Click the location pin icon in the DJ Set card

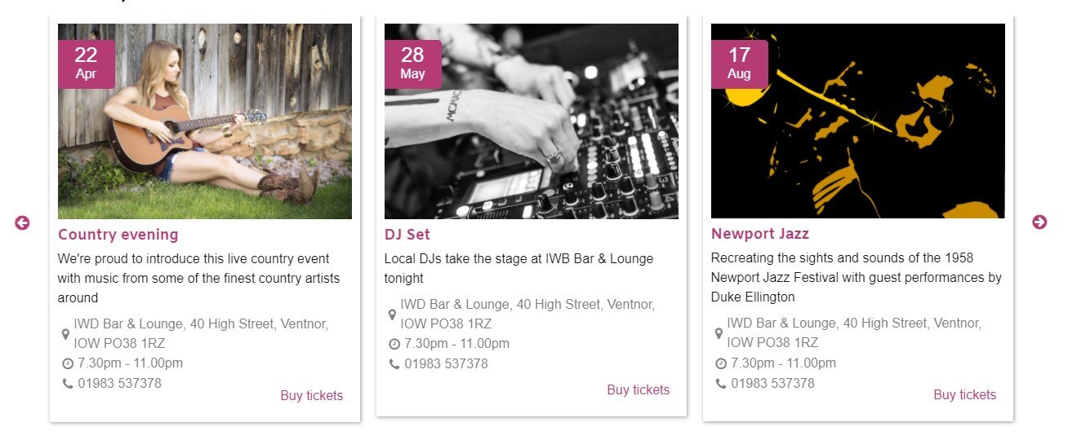coord(393,315)
